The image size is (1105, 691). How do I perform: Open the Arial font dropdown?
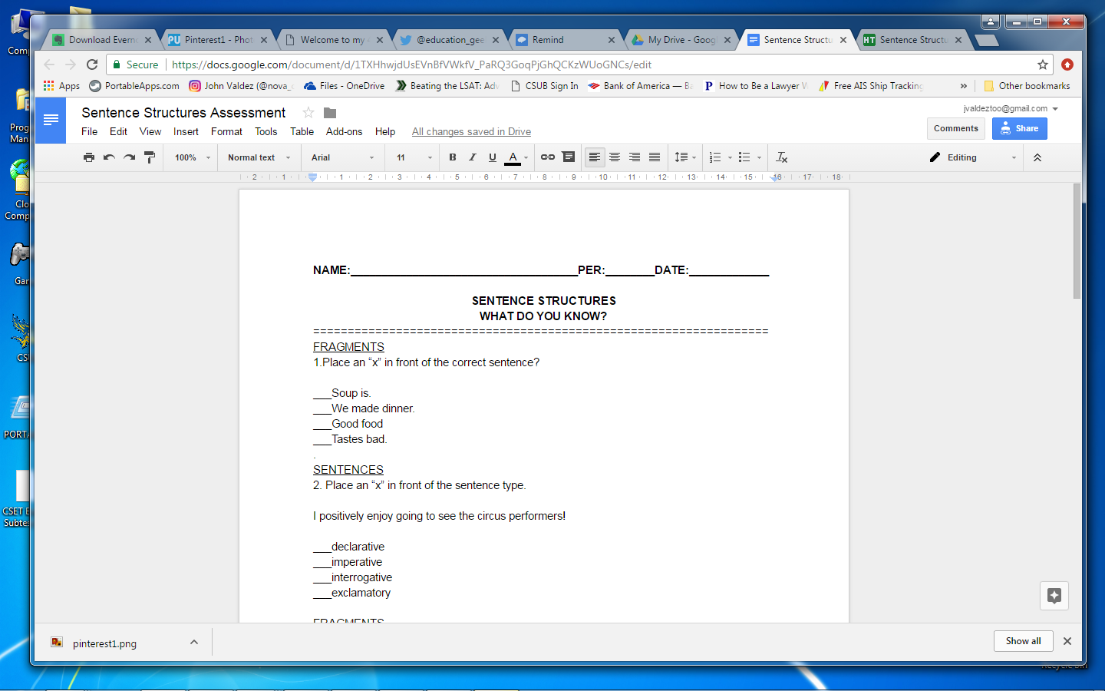342,157
